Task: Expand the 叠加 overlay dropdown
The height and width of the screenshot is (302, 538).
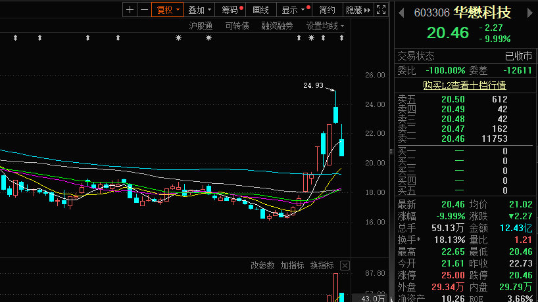Action: click(x=200, y=10)
